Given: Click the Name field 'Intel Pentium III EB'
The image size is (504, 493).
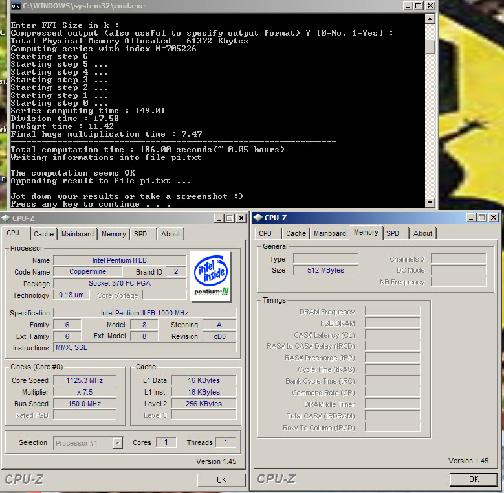Looking at the screenshot, I should 120,260.
